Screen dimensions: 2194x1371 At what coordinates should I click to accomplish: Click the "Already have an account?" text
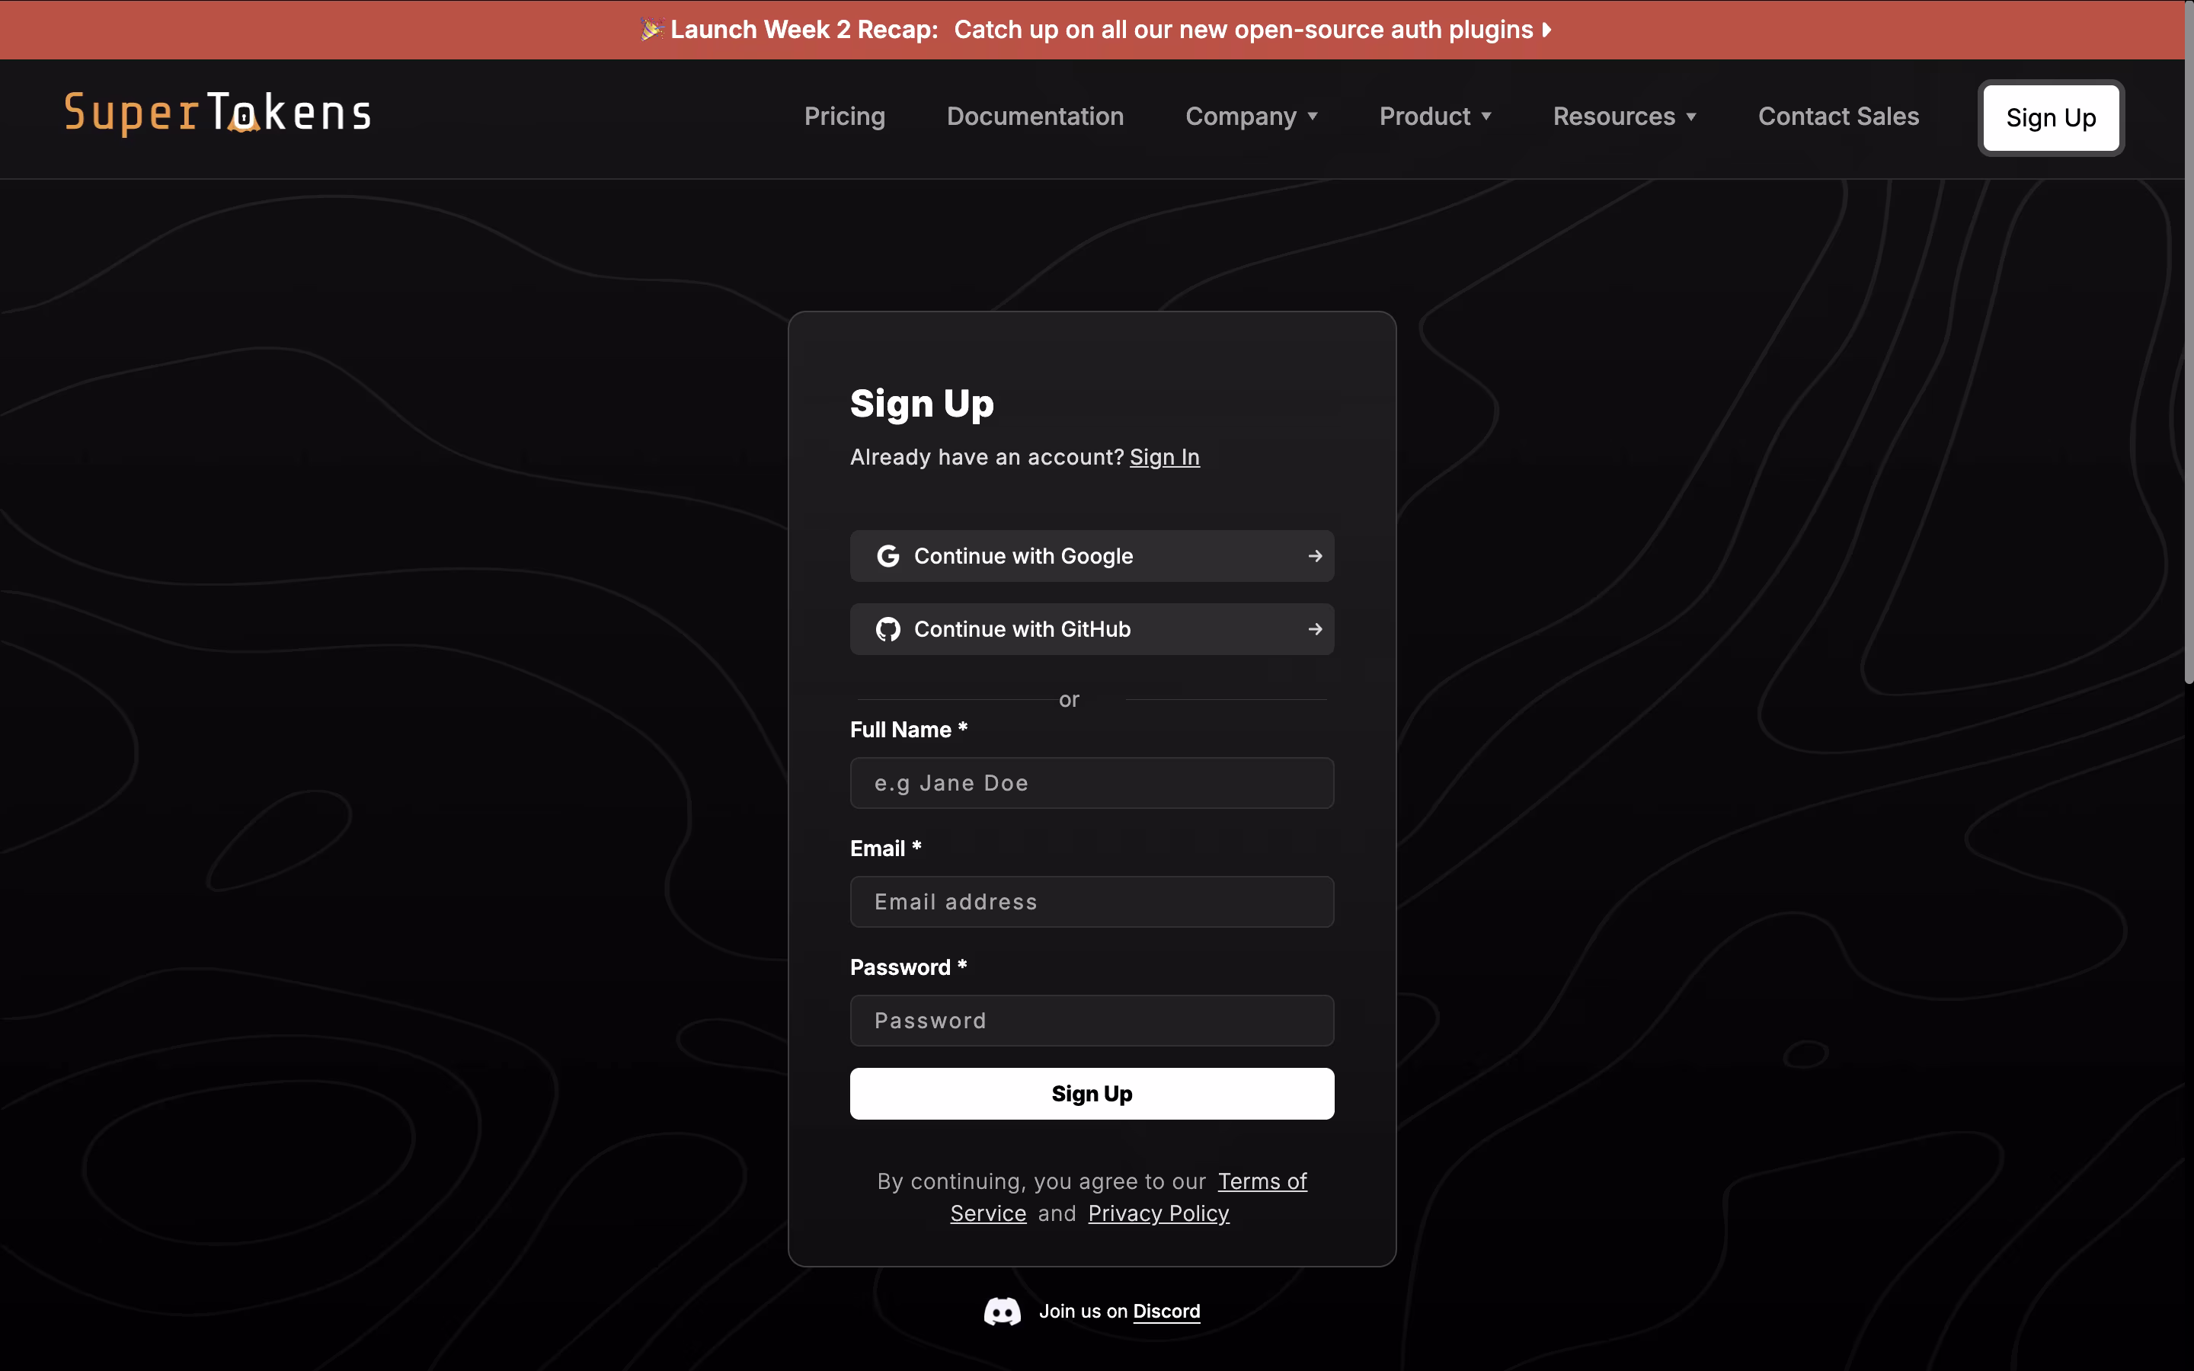click(x=987, y=457)
